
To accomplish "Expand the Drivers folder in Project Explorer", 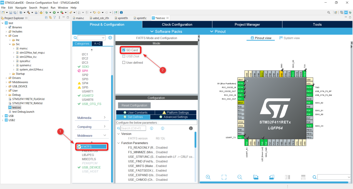I will click(x=6, y=78).
